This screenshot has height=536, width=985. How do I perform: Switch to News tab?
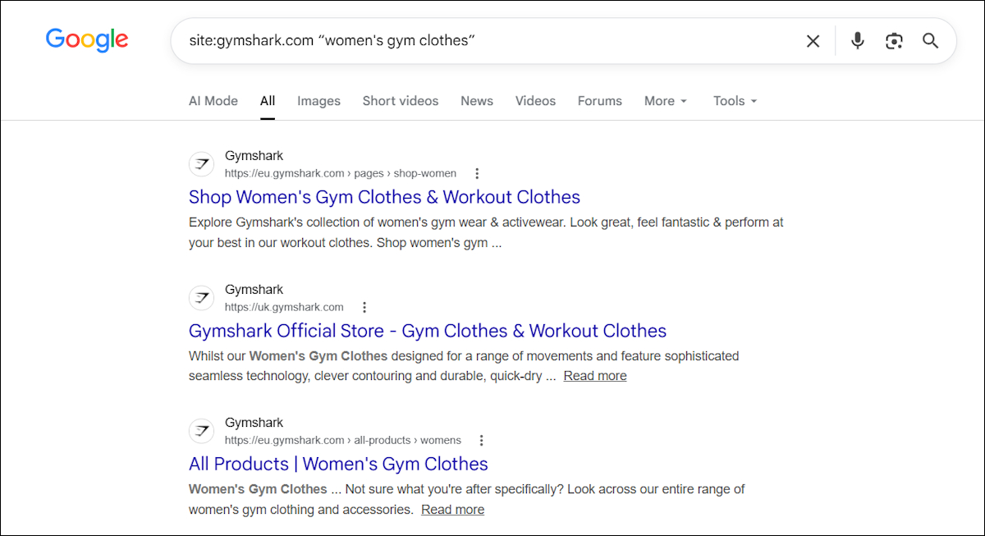pos(477,101)
